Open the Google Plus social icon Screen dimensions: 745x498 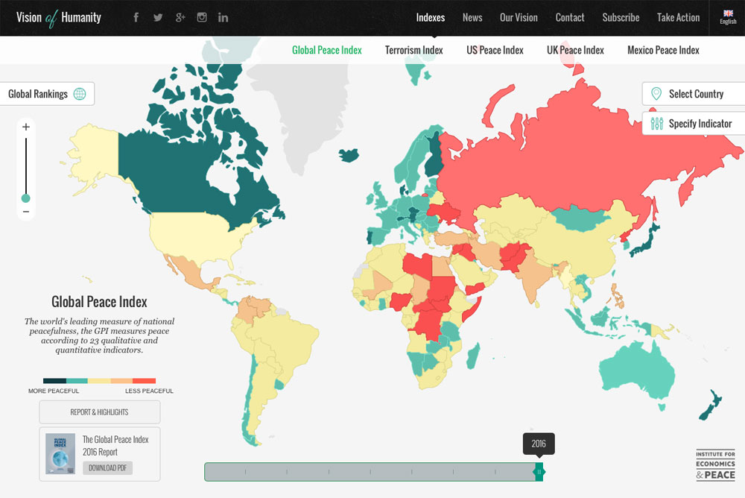click(x=180, y=18)
